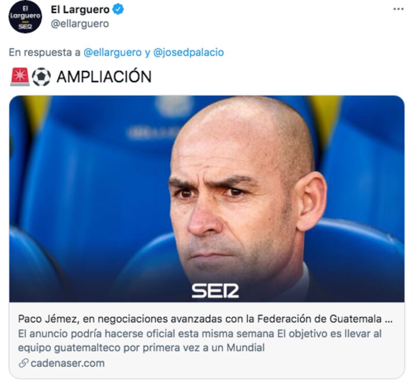Click the "Federación de Guatemala" headline portion
The image size is (413, 387).
click(319, 319)
